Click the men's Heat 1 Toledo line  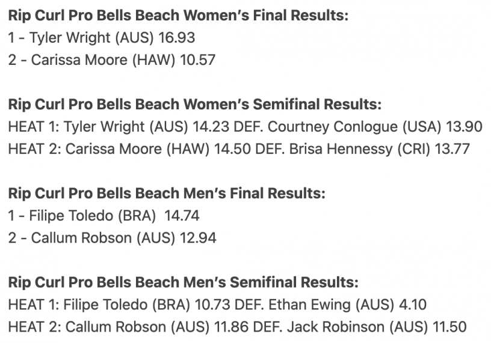217,305
